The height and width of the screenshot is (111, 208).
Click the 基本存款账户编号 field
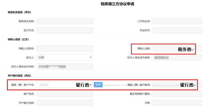point(178,94)
